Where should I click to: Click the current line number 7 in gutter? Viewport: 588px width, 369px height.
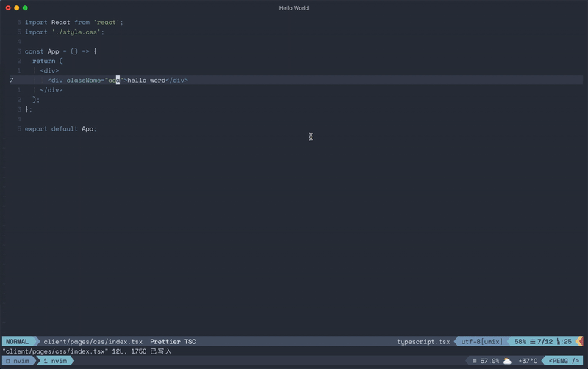coord(12,81)
